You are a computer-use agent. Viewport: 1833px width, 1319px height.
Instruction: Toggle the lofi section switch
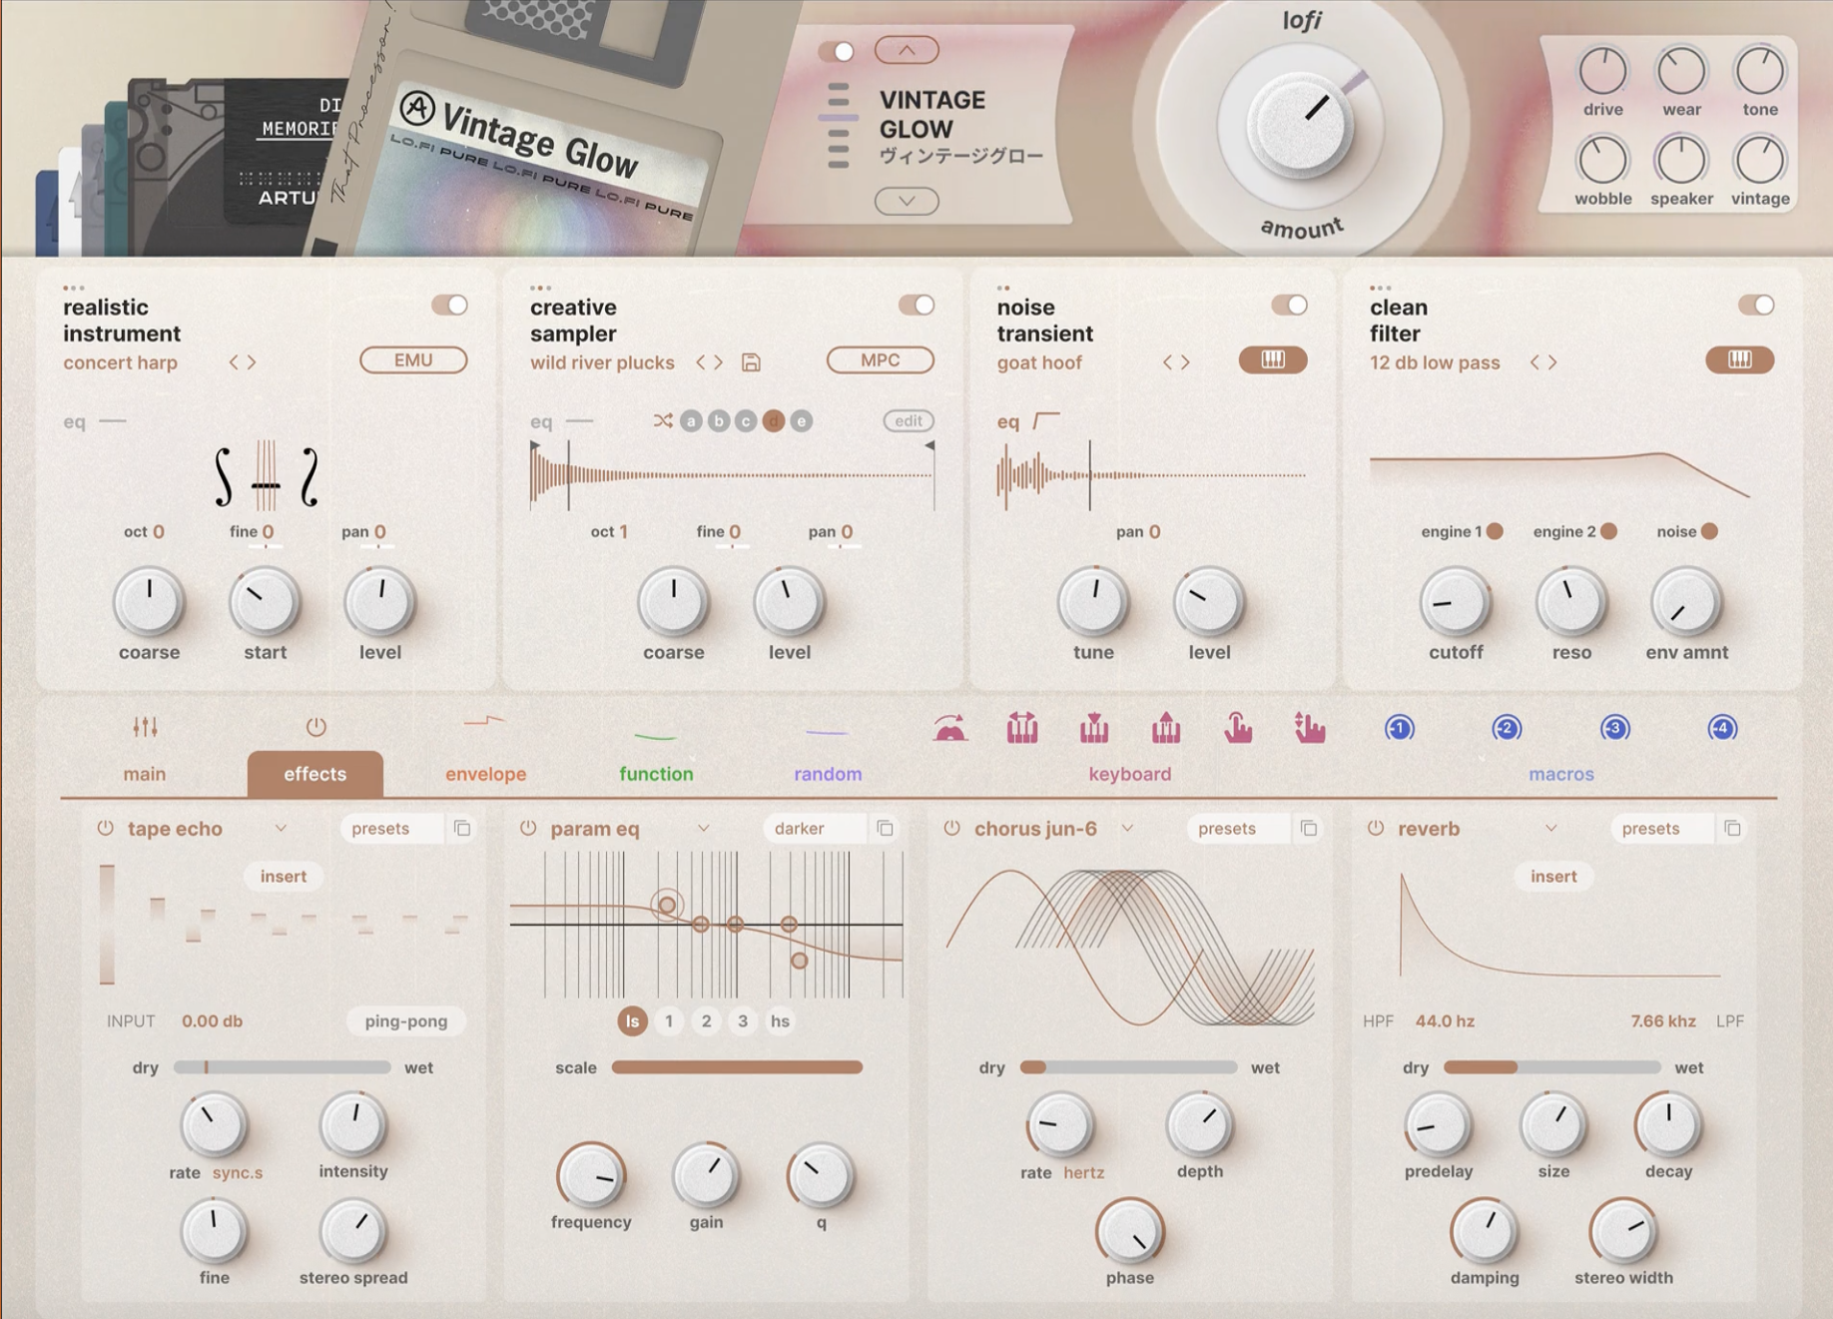(x=837, y=51)
